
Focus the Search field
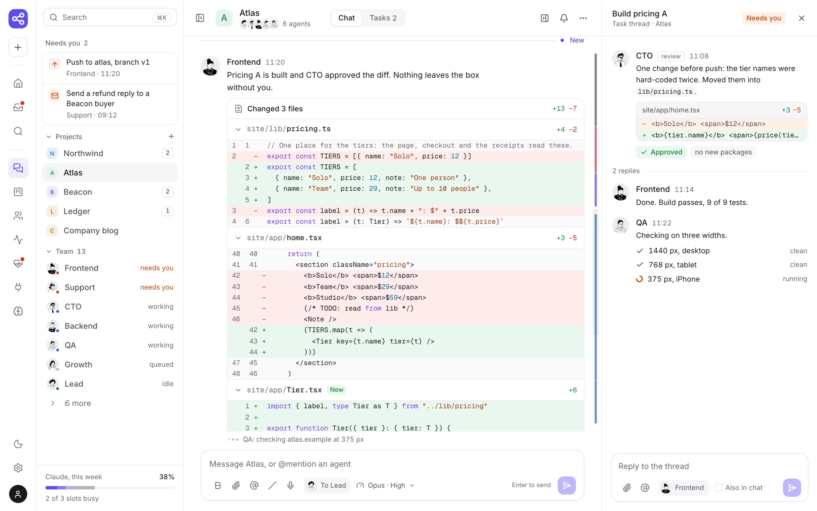tap(110, 17)
